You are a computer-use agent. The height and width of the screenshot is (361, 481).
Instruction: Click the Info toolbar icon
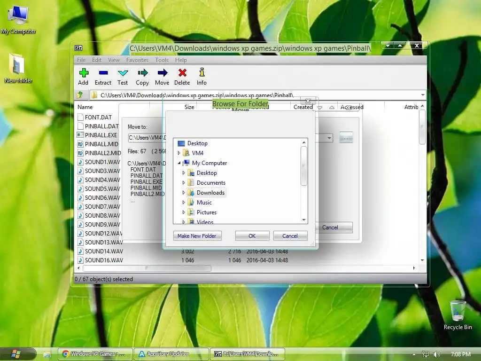click(x=202, y=72)
